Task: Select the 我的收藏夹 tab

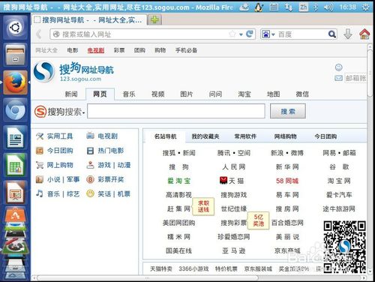Action: (205, 136)
